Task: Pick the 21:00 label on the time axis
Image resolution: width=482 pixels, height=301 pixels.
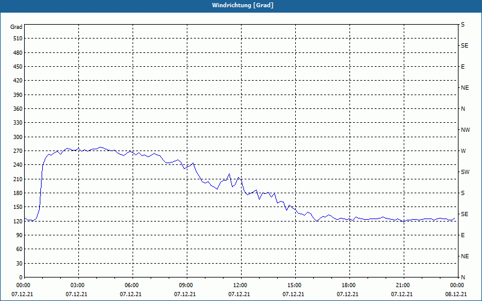Action: (403, 285)
